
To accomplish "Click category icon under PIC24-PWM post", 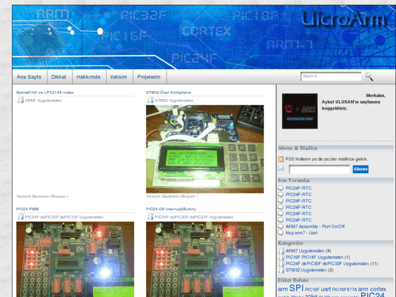I will click(21, 217).
